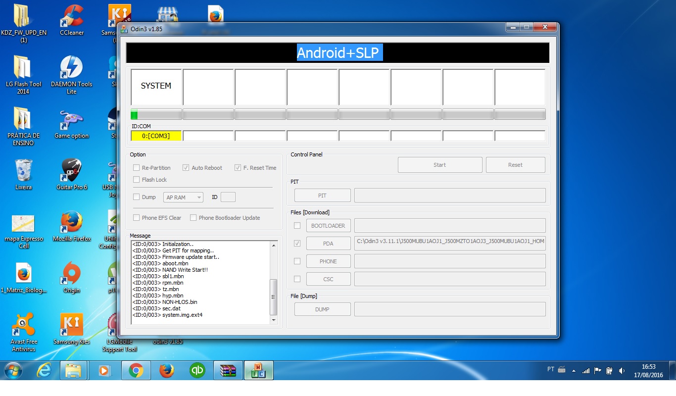Open the 1_Matriz_Biolog file on desktop
This screenshot has height=396, width=676.
coord(23,278)
